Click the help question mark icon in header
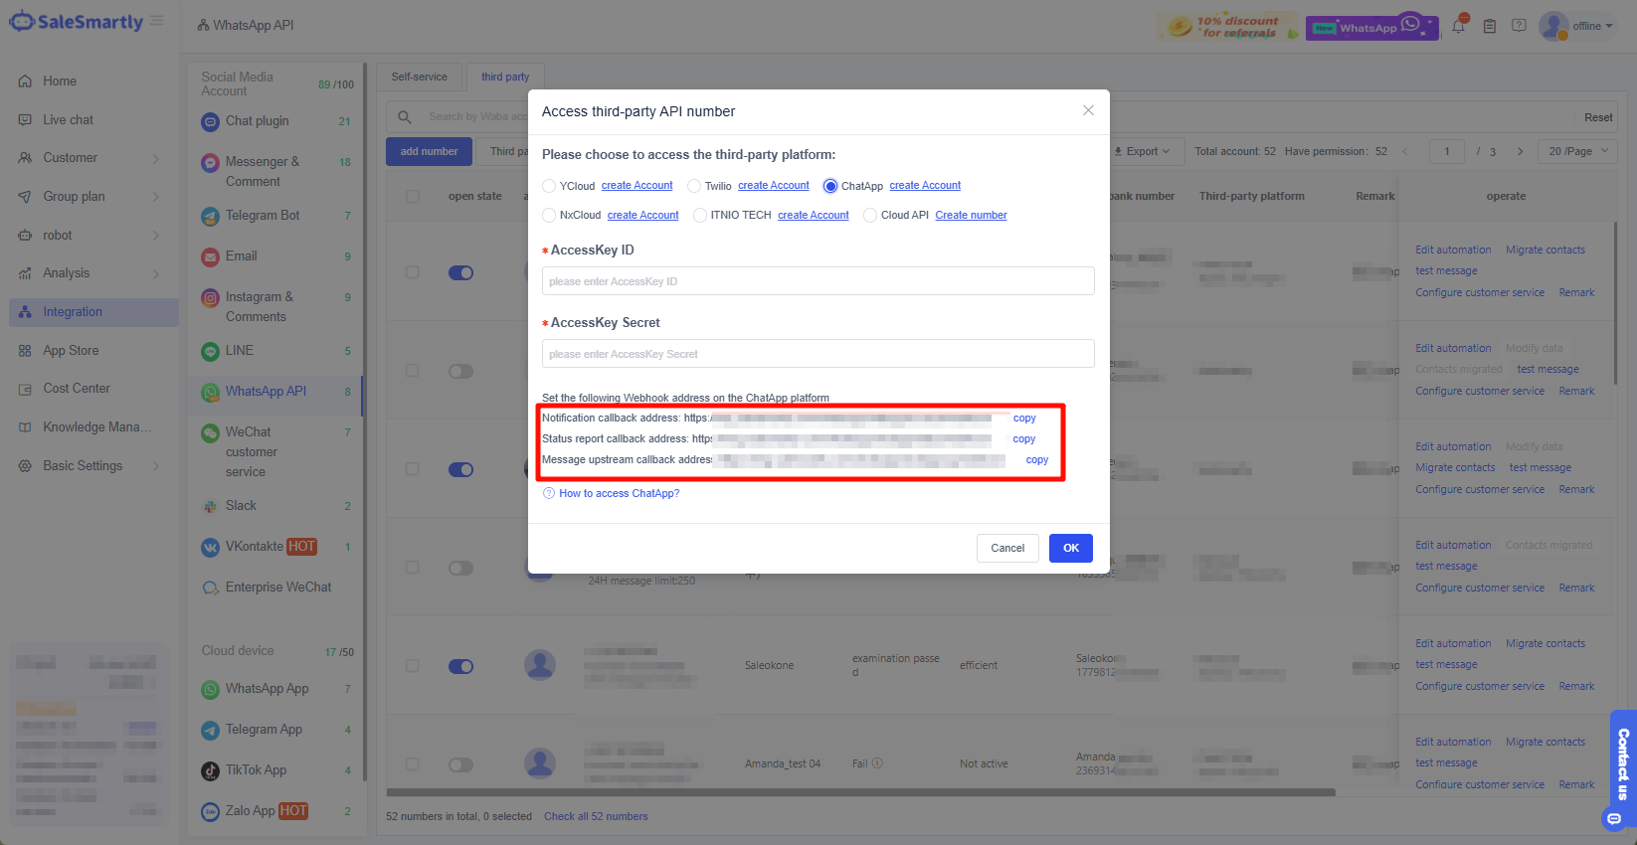Viewport: 1637px width, 845px height. [x=1519, y=26]
